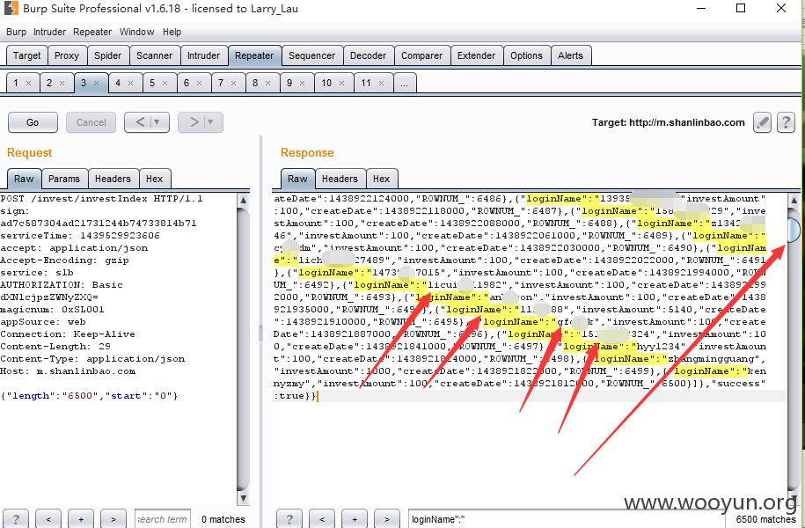
Task: Click the Burp Suite logo icon
Action: (11, 8)
